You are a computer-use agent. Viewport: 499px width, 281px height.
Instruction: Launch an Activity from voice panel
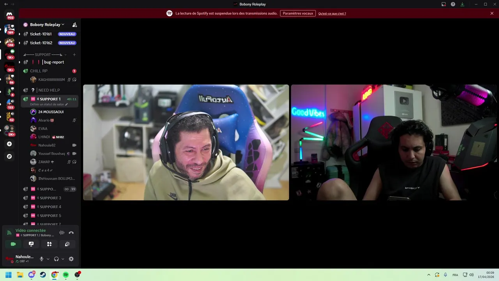click(x=49, y=244)
